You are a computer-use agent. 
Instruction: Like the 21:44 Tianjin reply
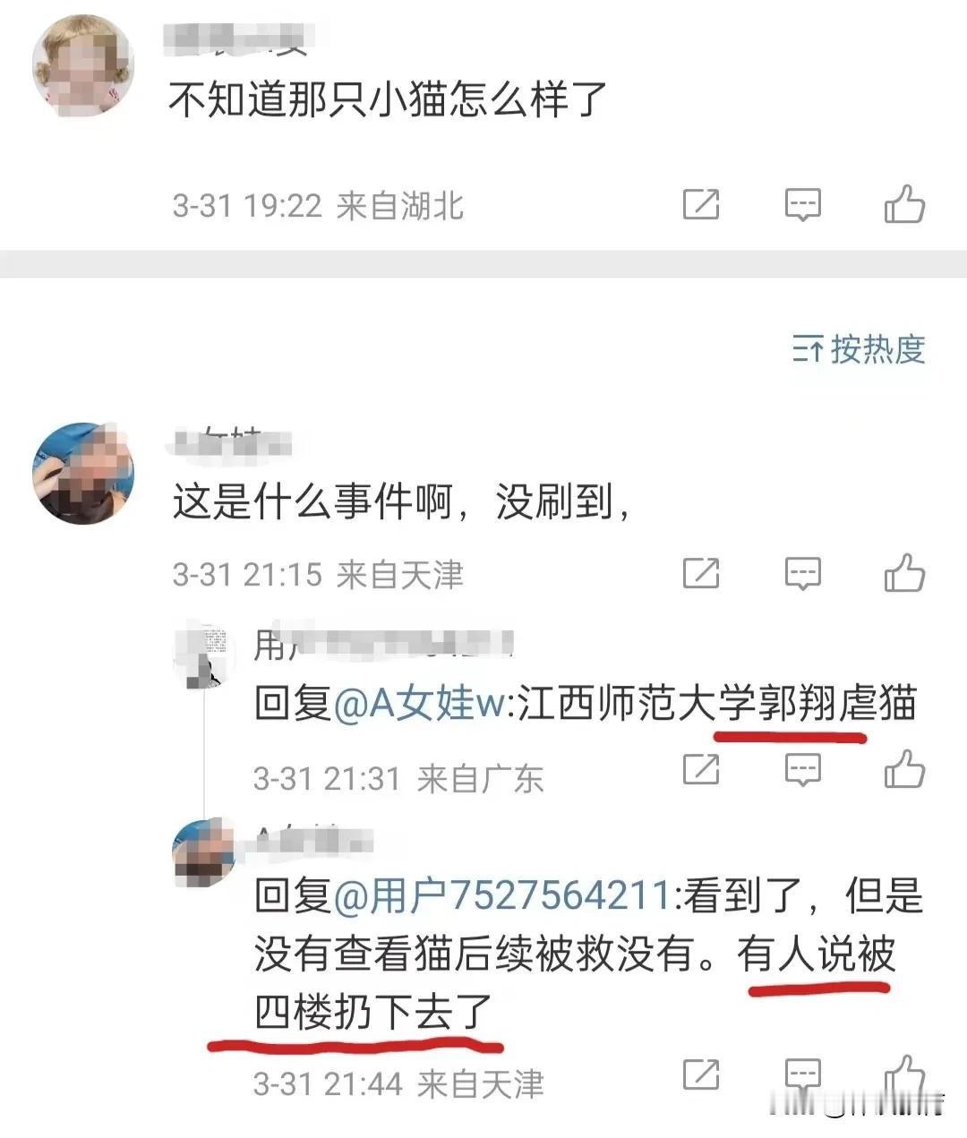(x=904, y=1075)
